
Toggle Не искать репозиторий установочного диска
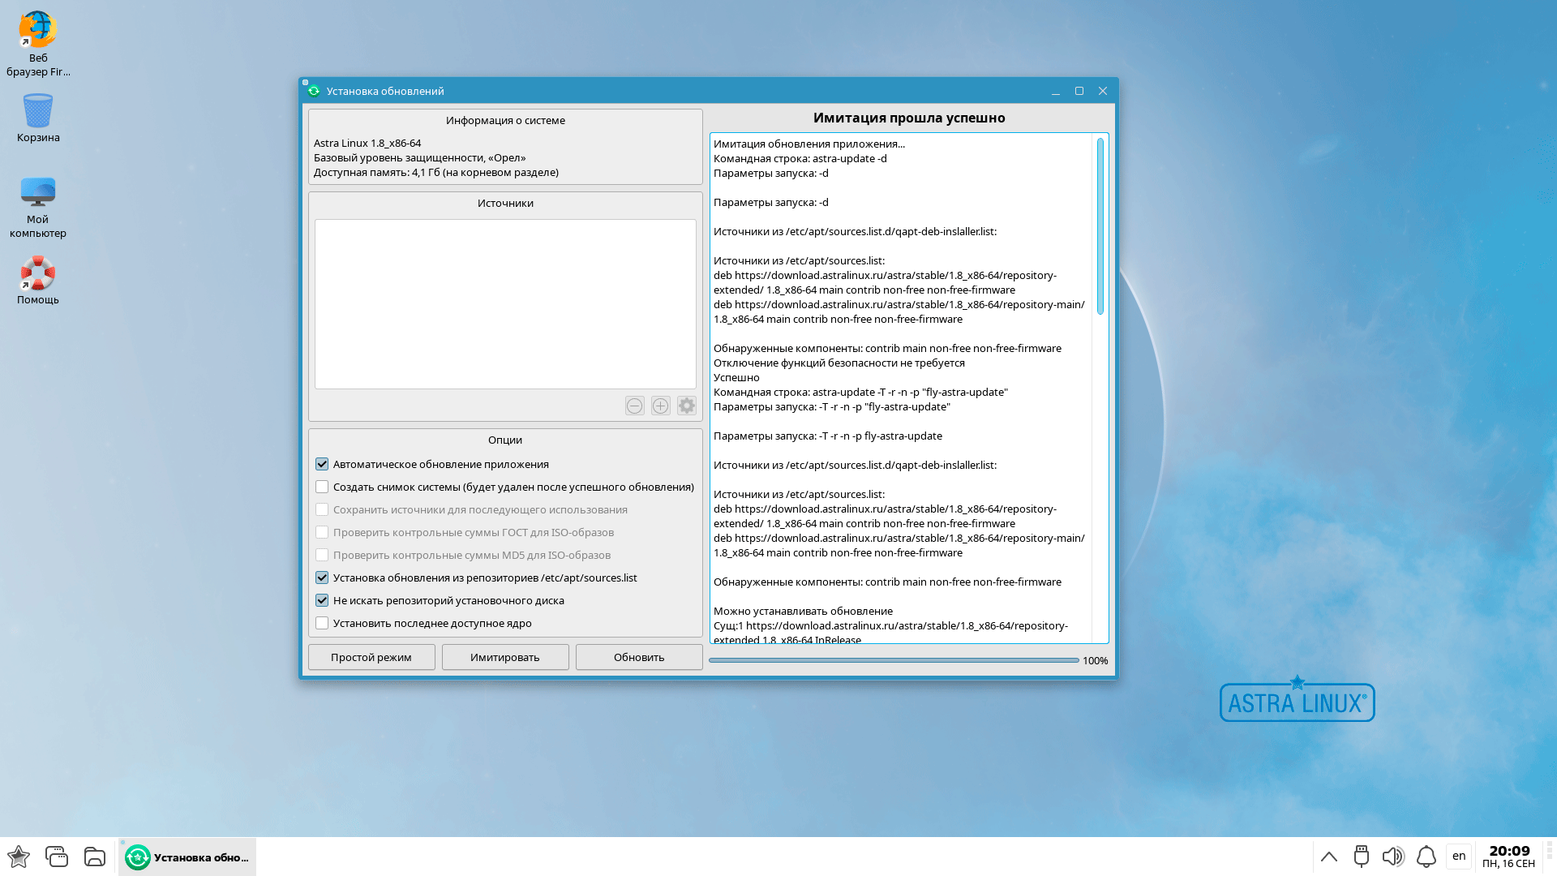tap(322, 600)
